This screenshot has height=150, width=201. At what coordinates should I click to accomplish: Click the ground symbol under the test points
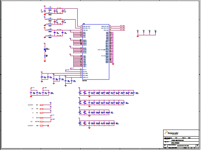tap(138, 36)
